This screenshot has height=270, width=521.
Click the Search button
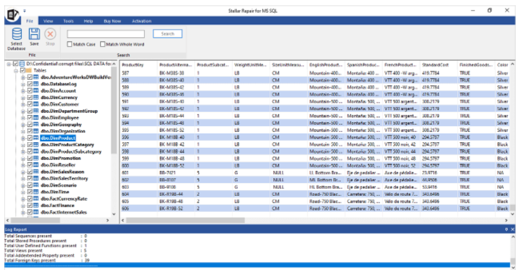pyautogui.click(x=168, y=34)
